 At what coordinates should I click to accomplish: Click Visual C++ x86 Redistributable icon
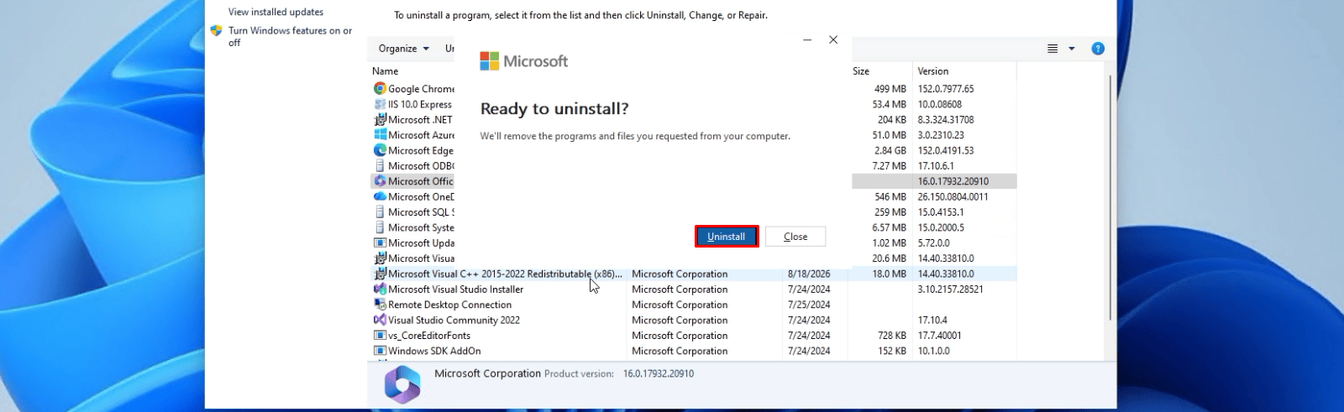380,274
